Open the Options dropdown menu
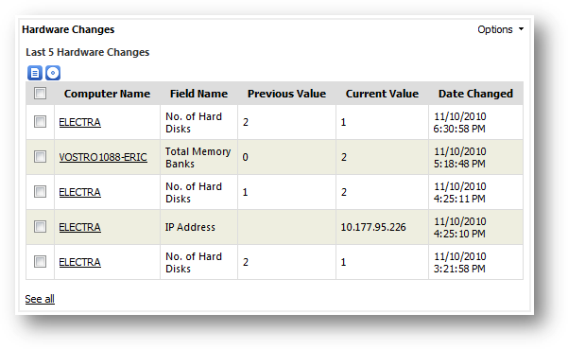568x349 pixels. (x=500, y=29)
